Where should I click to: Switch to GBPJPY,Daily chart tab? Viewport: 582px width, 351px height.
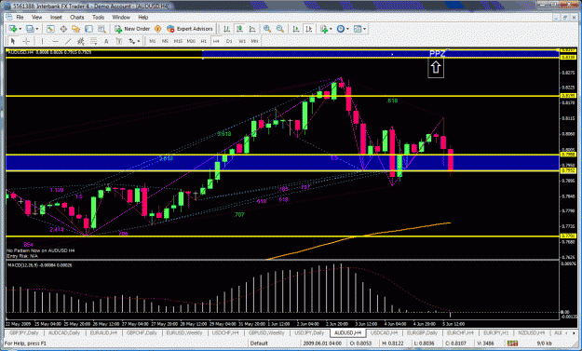(x=24, y=332)
